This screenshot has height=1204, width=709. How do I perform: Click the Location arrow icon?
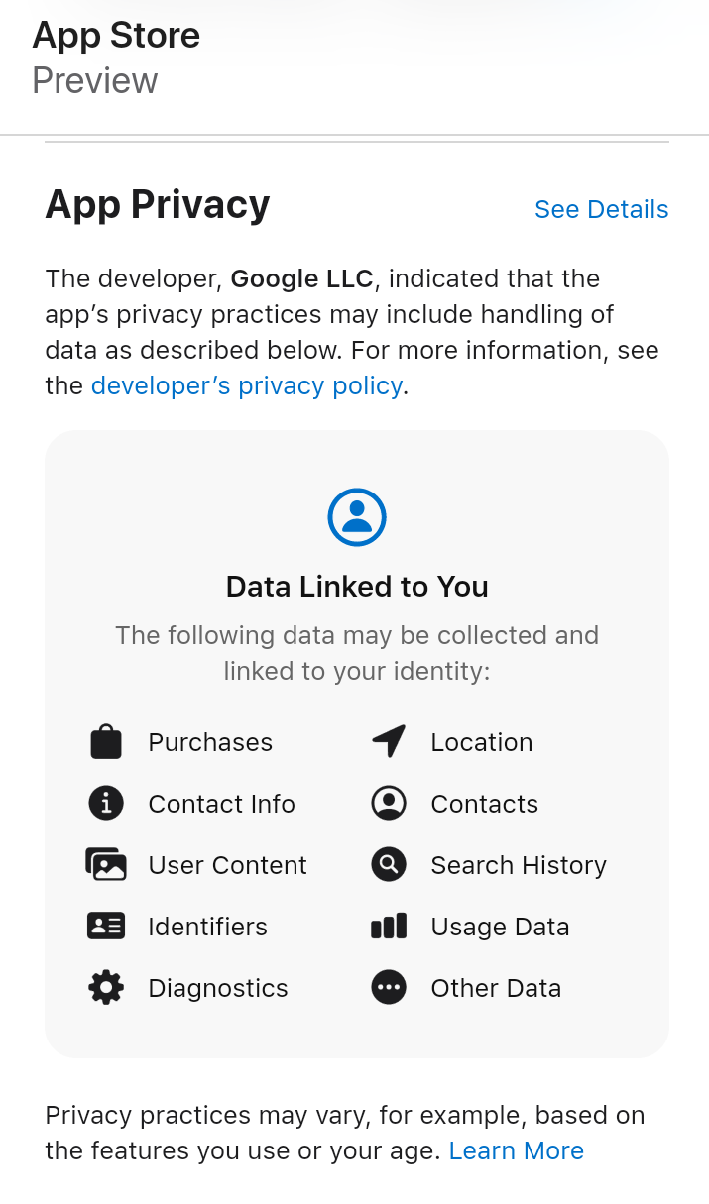tap(389, 741)
